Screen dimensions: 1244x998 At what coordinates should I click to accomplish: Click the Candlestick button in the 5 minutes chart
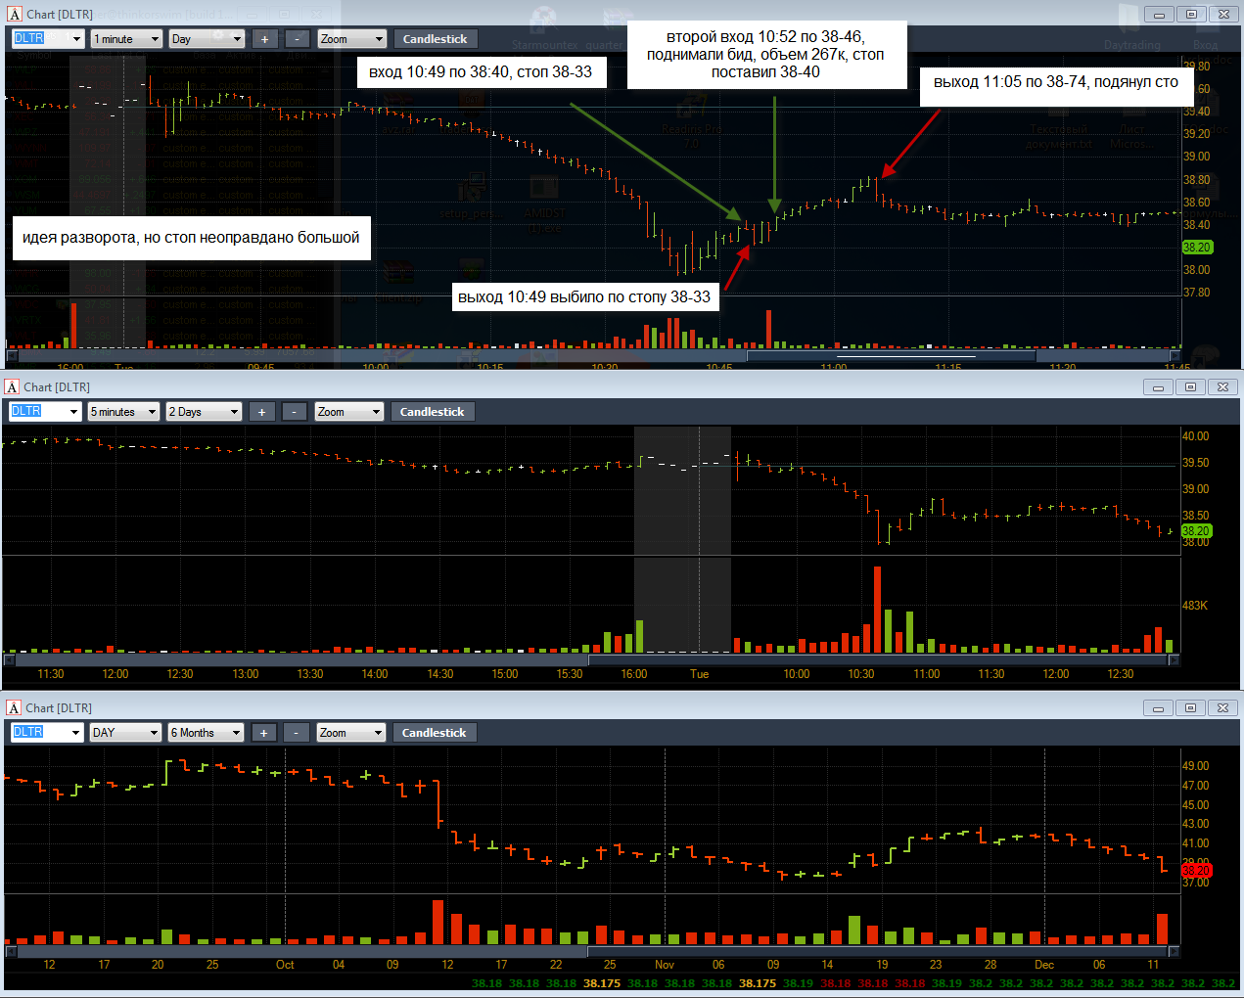[433, 412]
